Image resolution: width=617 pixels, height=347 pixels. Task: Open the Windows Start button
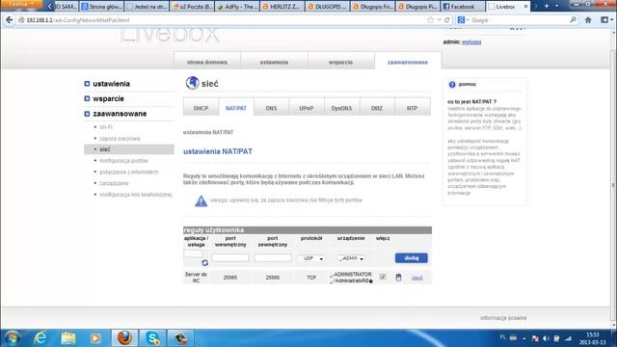(x=12, y=338)
